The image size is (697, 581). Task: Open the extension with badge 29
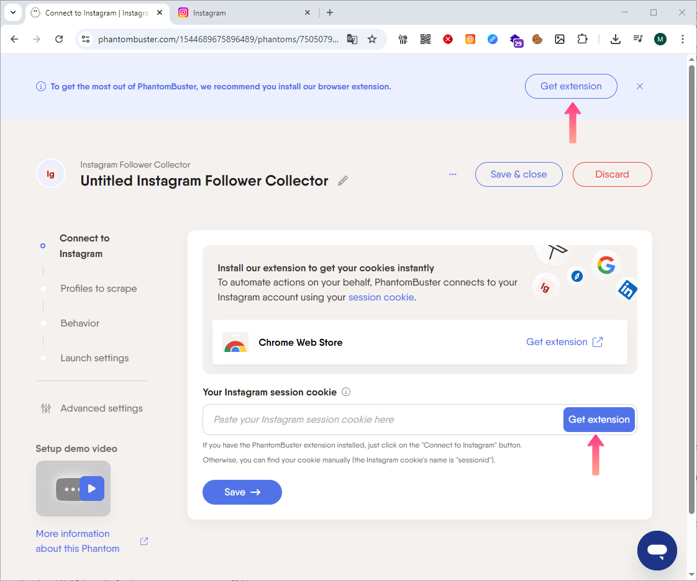click(x=516, y=40)
